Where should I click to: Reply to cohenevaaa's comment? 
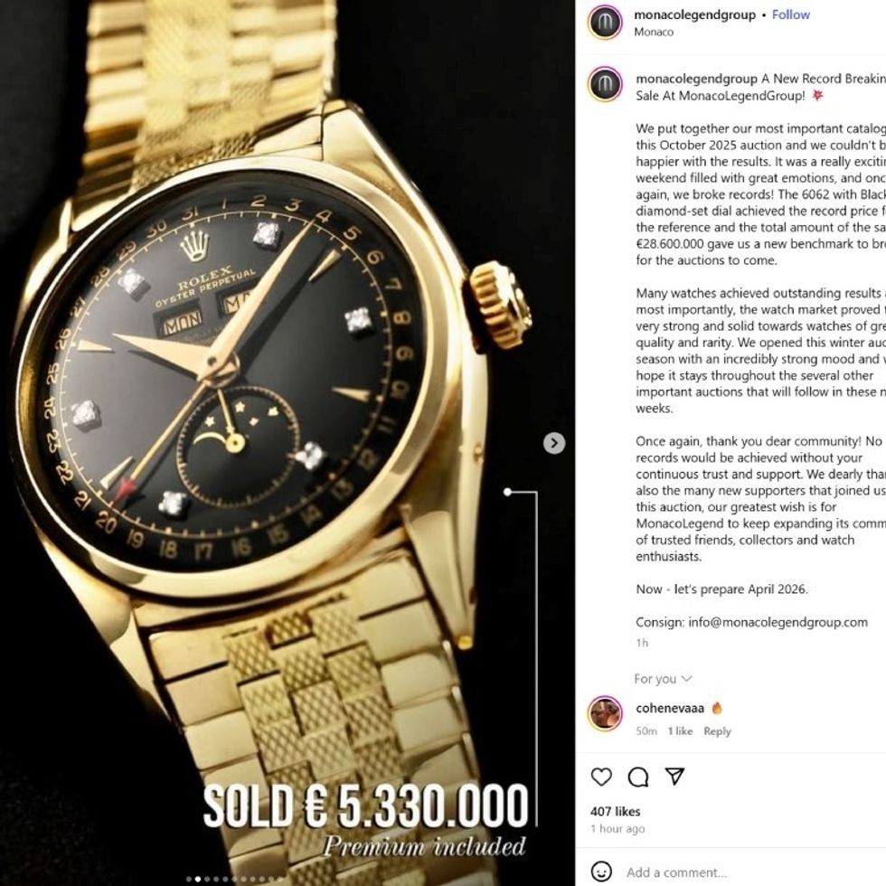pos(717,731)
